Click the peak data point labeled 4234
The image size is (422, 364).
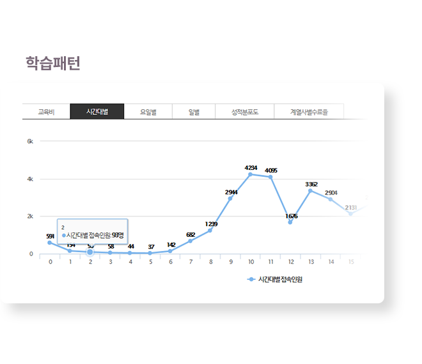pyautogui.click(x=250, y=174)
